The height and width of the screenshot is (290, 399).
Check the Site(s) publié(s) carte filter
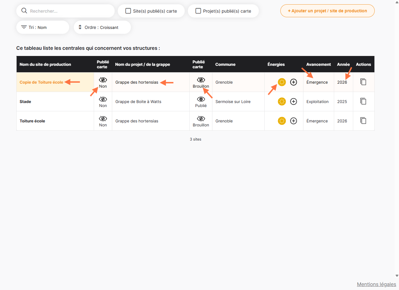(x=128, y=11)
